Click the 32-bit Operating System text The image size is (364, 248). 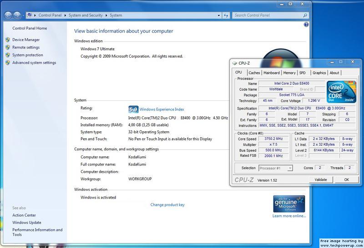[149, 132]
